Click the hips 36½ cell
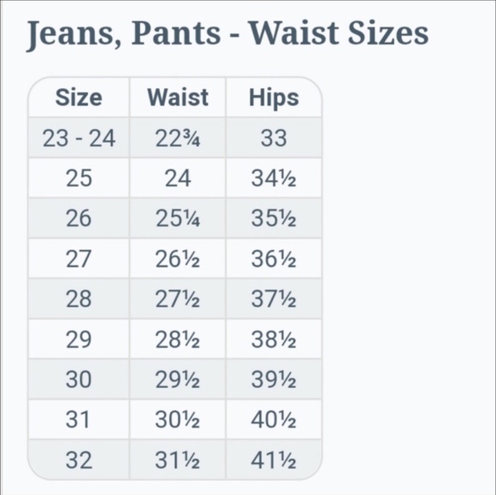 tap(274, 259)
